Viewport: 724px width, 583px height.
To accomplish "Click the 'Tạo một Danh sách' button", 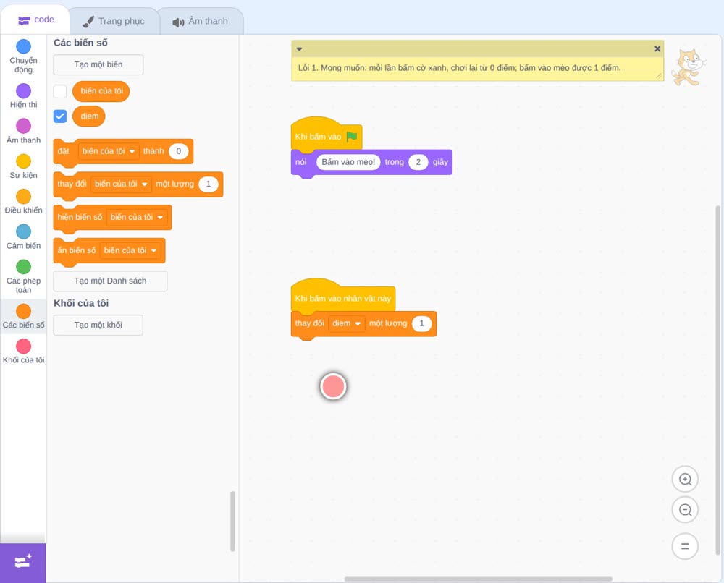I will point(110,281).
